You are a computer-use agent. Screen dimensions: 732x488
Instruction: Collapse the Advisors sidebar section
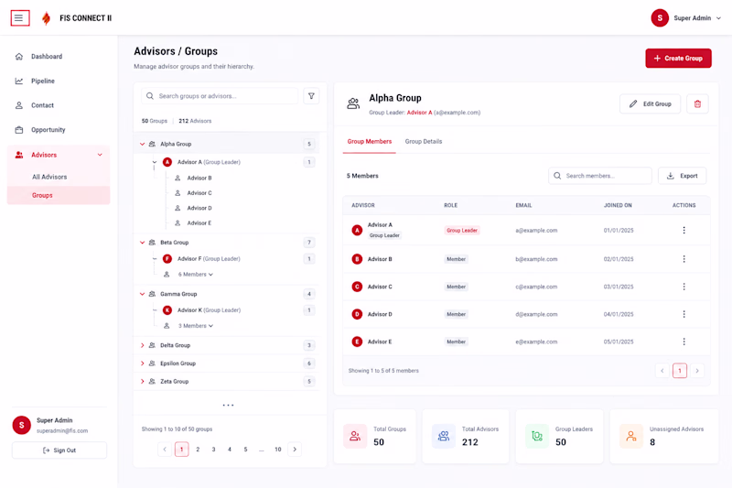coord(100,155)
